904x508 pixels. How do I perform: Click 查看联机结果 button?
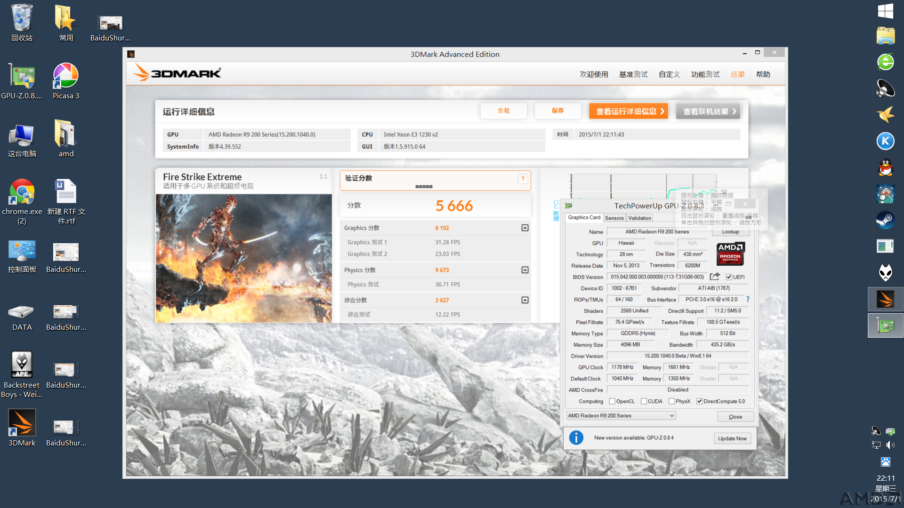pos(708,111)
